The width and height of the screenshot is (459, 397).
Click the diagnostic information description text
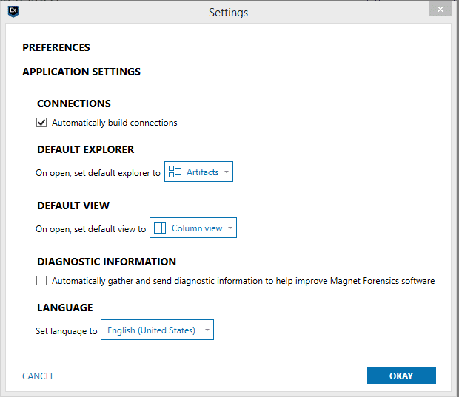(244, 281)
